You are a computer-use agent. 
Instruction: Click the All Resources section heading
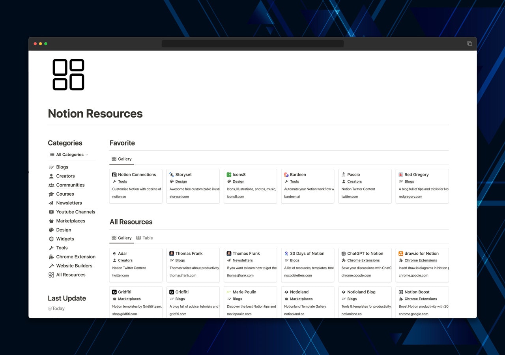(131, 222)
